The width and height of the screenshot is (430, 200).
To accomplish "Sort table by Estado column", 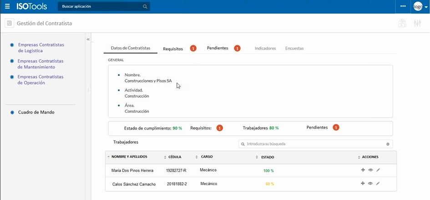I will [x=267, y=157].
